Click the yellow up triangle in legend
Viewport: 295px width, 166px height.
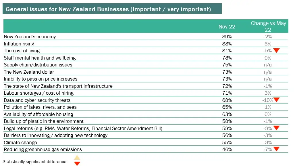tap(77, 158)
